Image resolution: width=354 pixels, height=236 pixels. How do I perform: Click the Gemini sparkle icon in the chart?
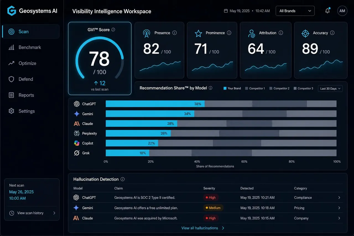pyautogui.click(x=77, y=114)
